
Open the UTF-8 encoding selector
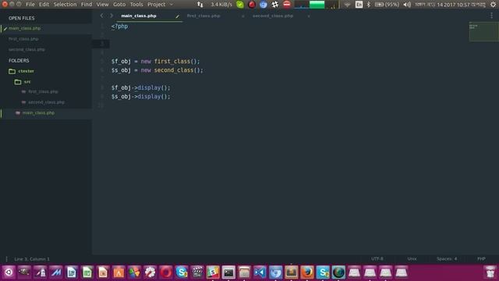(x=377, y=258)
